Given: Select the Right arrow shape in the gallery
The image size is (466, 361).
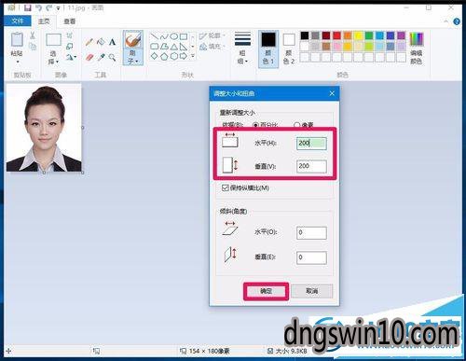Looking at the screenshot, I should [x=184, y=56].
